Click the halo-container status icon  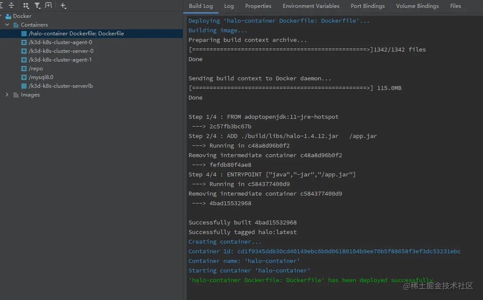tap(24, 34)
